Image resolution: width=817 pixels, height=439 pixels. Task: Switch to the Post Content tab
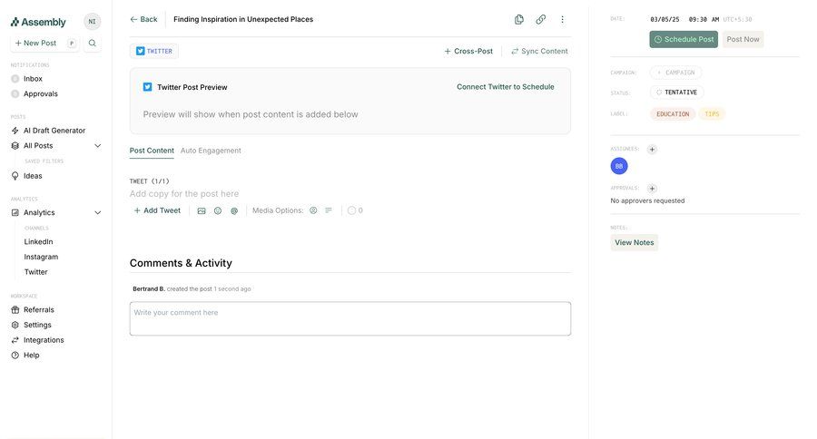pyautogui.click(x=152, y=151)
